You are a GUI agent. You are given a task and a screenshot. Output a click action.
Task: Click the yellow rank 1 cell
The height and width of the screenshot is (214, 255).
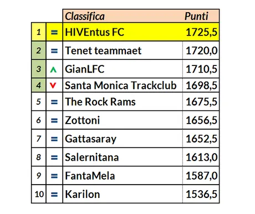tap(39, 32)
